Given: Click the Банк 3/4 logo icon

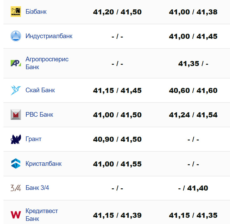Looking at the screenshot, I should pos(16,188).
